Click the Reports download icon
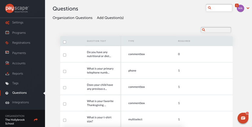252x127 pixels. [x=7, y=74]
